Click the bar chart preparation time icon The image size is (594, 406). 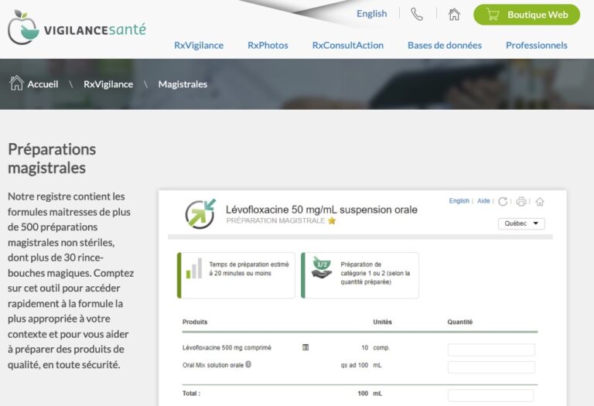click(x=194, y=268)
